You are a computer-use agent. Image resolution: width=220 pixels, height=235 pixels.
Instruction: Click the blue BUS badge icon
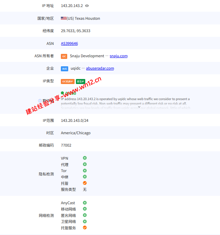point(65,69)
